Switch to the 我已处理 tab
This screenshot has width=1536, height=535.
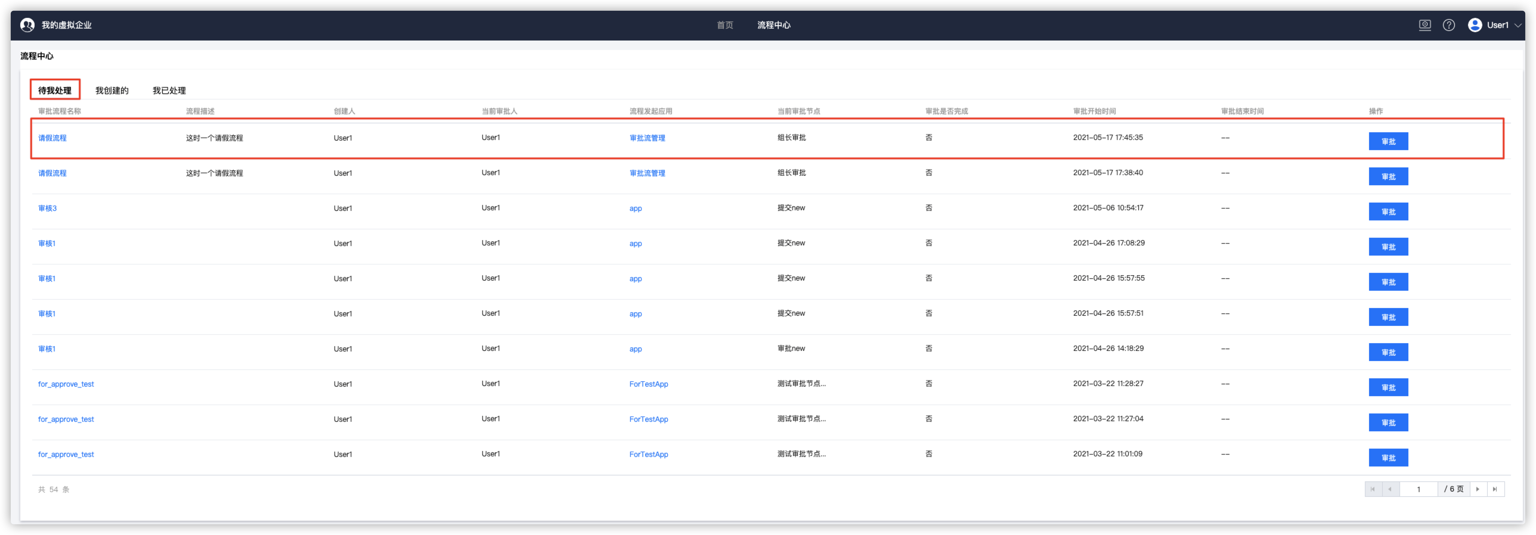point(169,91)
